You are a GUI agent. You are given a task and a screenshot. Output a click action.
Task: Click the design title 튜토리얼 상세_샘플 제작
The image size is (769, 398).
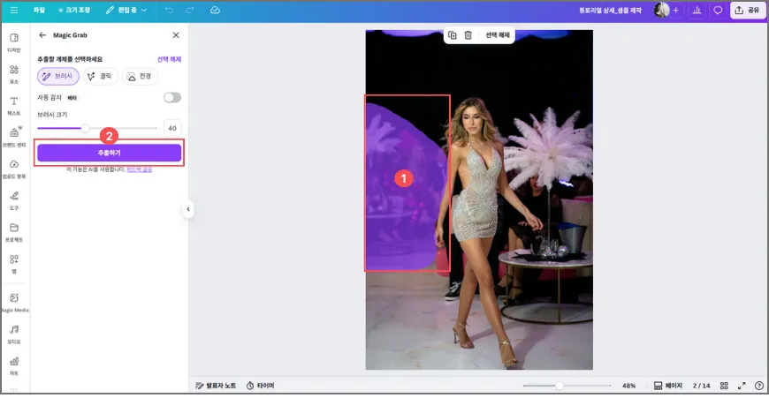coord(610,11)
